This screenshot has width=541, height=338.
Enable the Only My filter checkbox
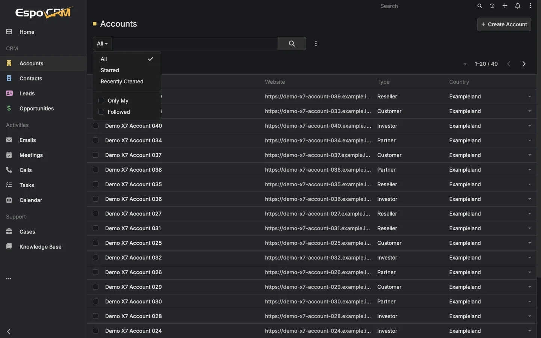point(101,101)
